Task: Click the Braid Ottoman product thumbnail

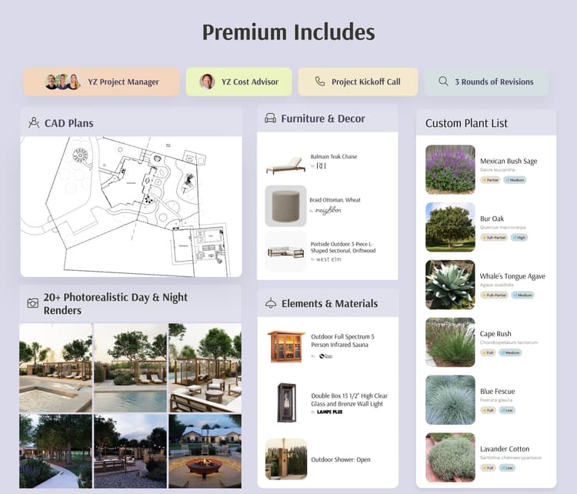Action: pos(285,205)
